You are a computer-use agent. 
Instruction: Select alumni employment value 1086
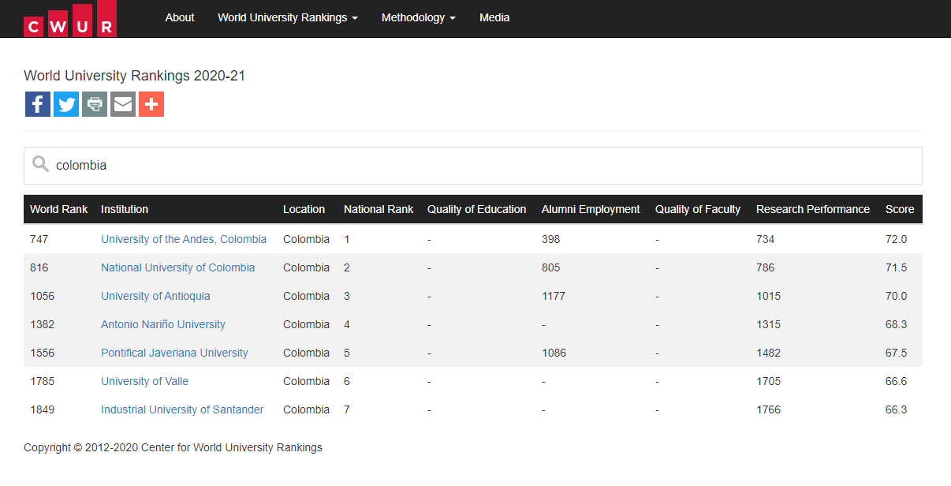pyautogui.click(x=554, y=353)
